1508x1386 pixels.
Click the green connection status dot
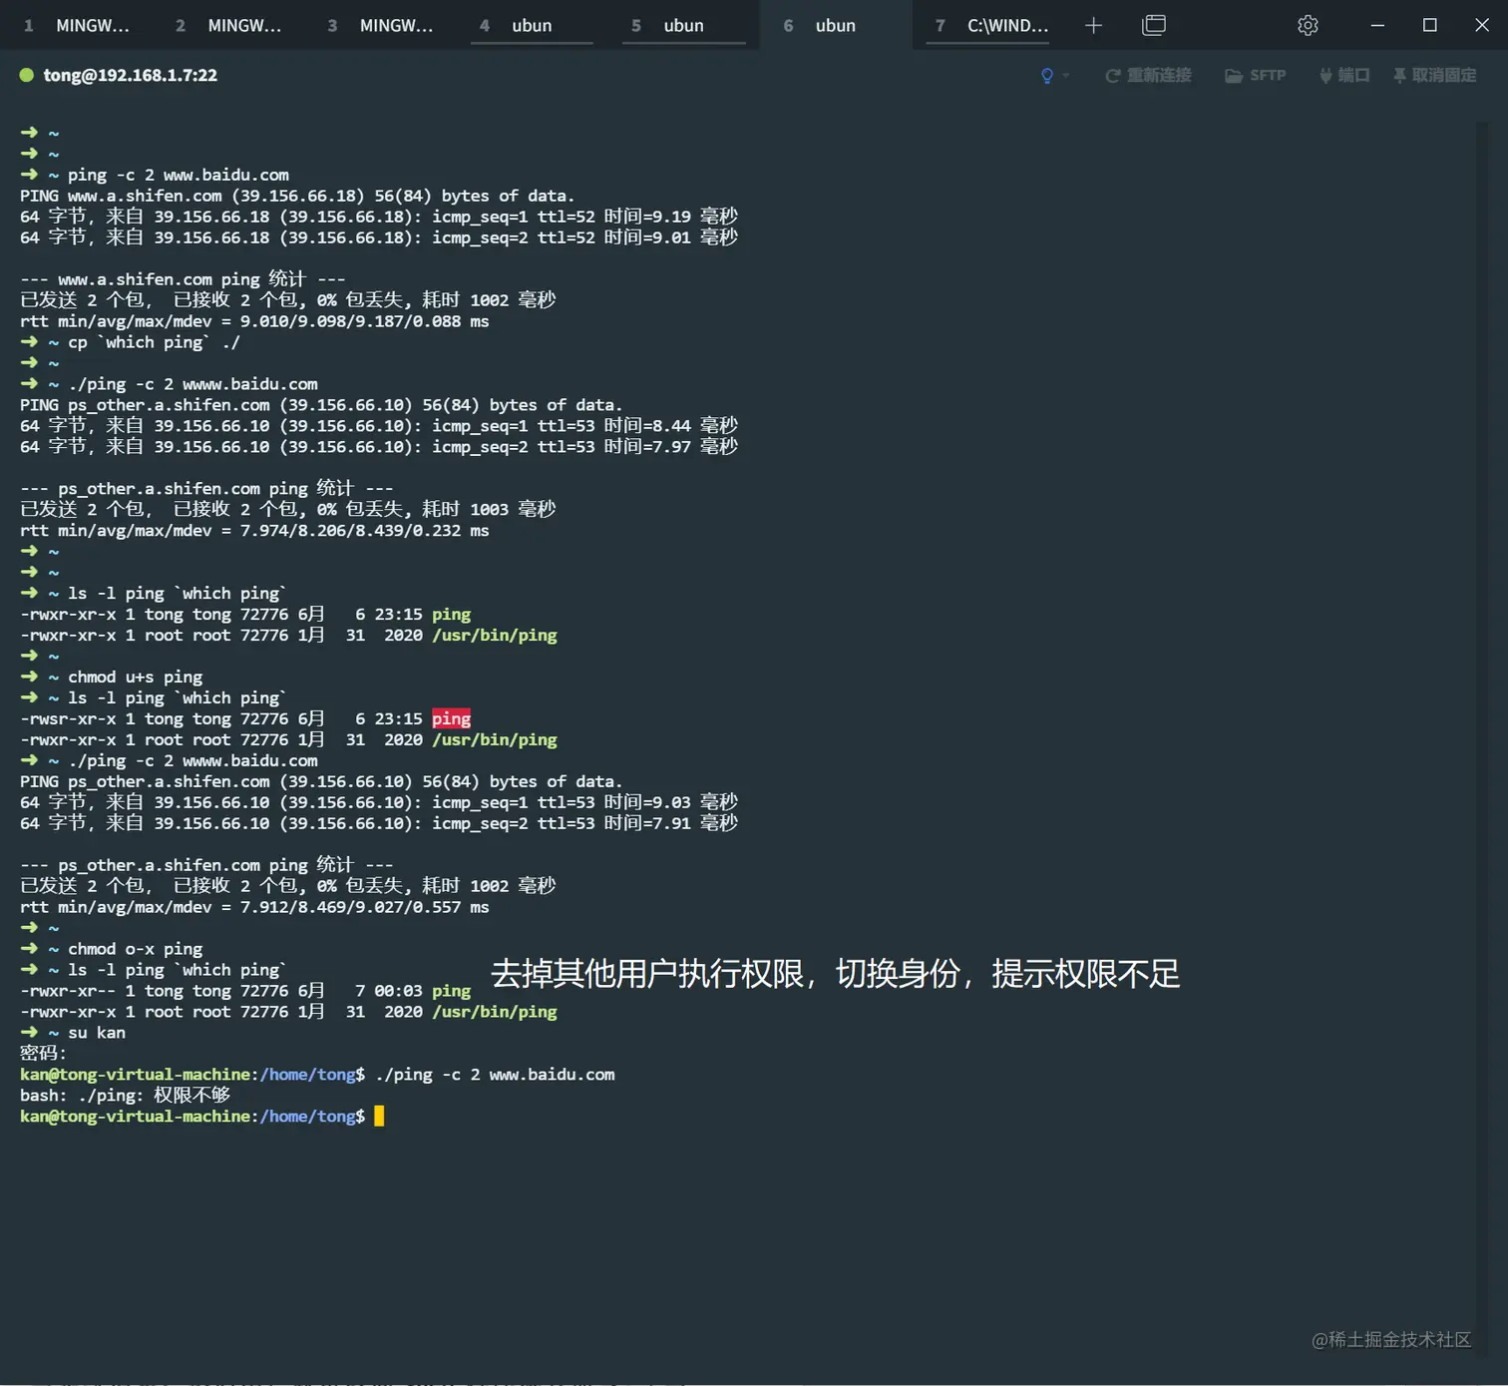tap(27, 75)
